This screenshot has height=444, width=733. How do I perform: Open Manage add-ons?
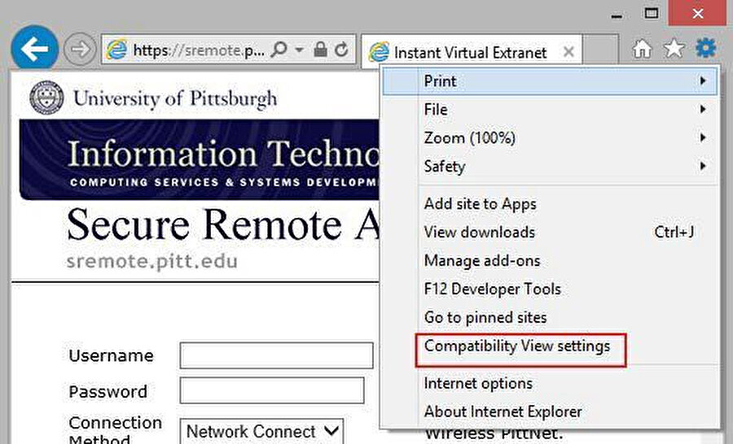tap(550, 260)
